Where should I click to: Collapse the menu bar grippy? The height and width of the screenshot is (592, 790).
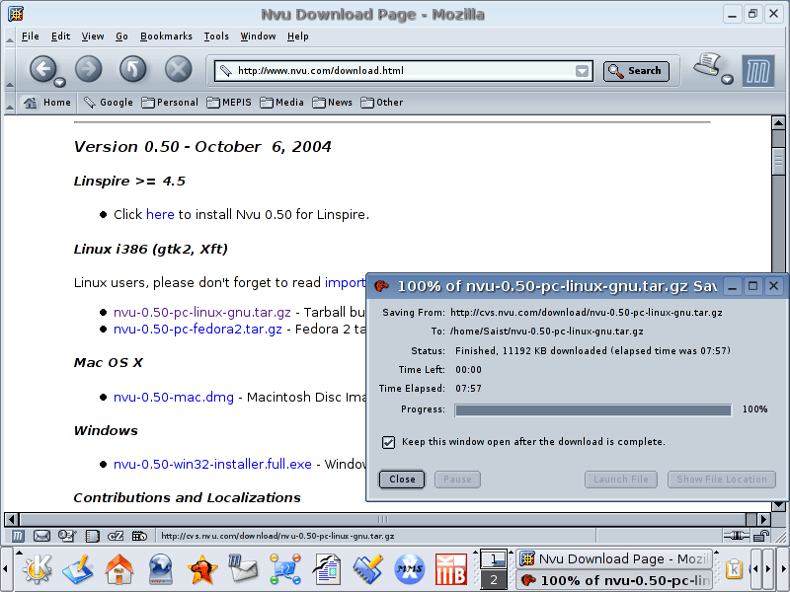9,37
